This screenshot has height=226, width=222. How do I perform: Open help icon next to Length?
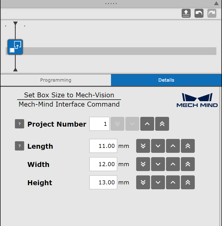(20, 146)
